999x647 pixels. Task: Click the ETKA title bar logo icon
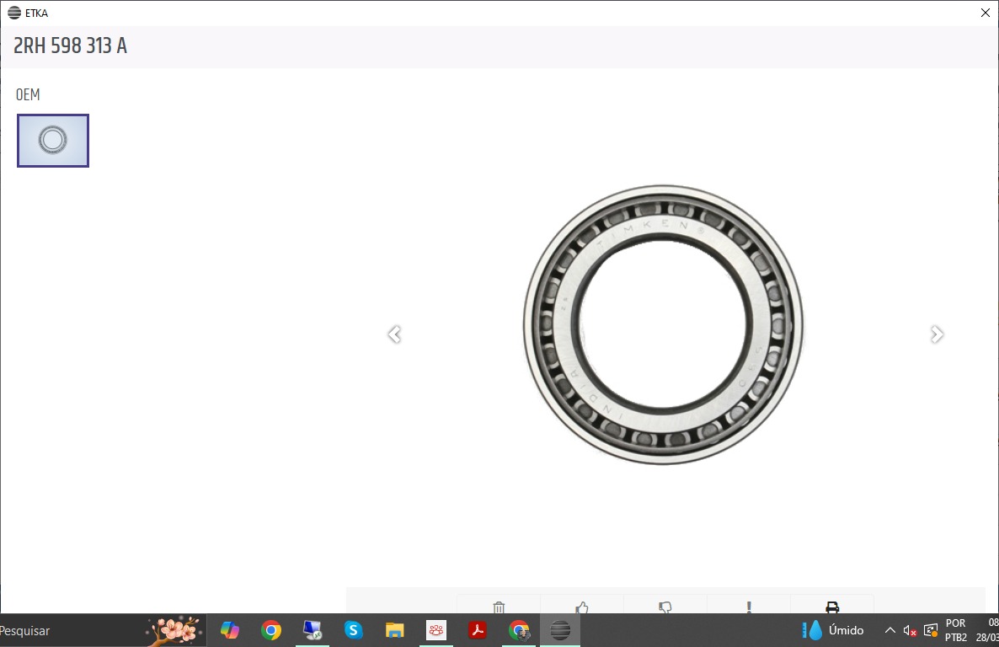pyautogui.click(x=14, y=13)
